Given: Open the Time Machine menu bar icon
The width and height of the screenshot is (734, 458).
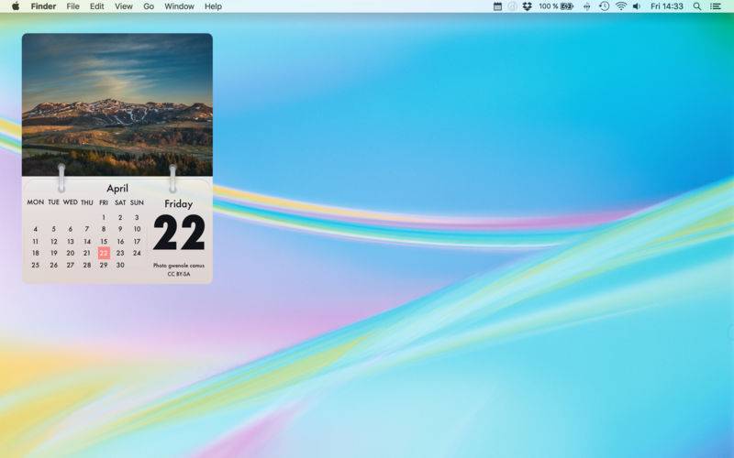Looking at the screenshot, I should pos(605,6).
